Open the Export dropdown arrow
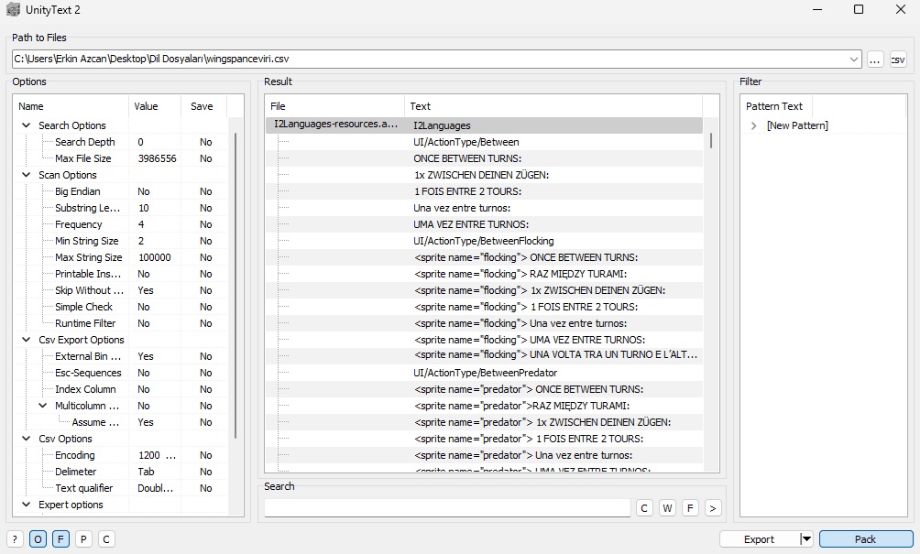Screen dimensions: 920x554 point(806,539)
